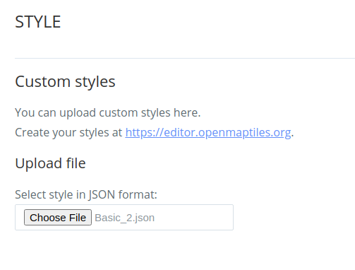Click the word 'JSON' in the label
The image size is (355, 270).
[102, 195]
